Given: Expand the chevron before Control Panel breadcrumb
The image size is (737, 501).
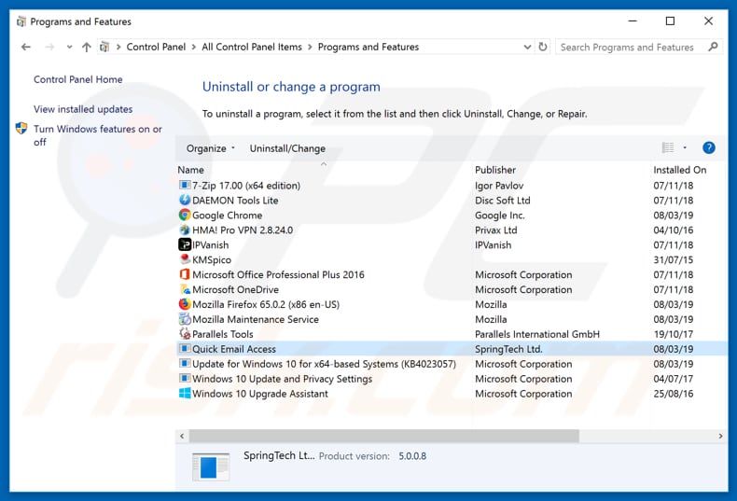Looking at the screenshot, I should click(118, 47).
